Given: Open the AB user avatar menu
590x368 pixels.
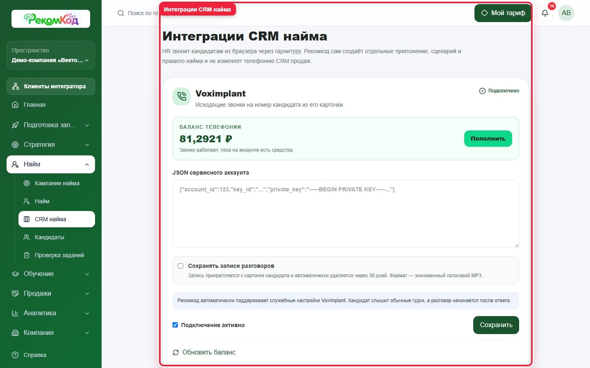Looking at the screenshot, I should pyautogui.click(x=566, y=13).
